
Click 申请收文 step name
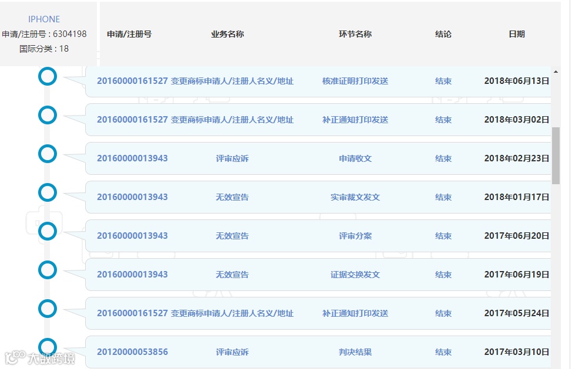click(x=355, y=158)
